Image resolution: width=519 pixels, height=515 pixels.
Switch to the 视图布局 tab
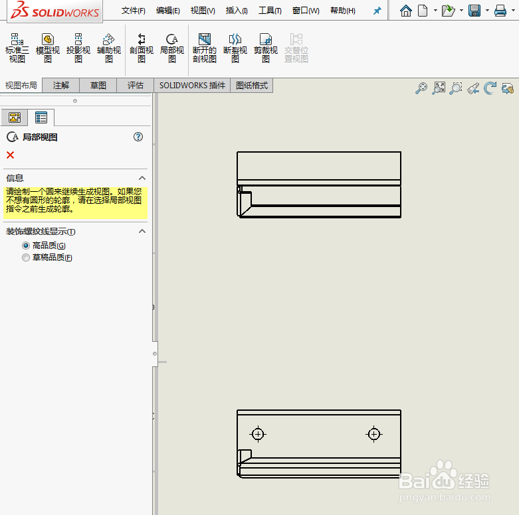tap(21, 86)
